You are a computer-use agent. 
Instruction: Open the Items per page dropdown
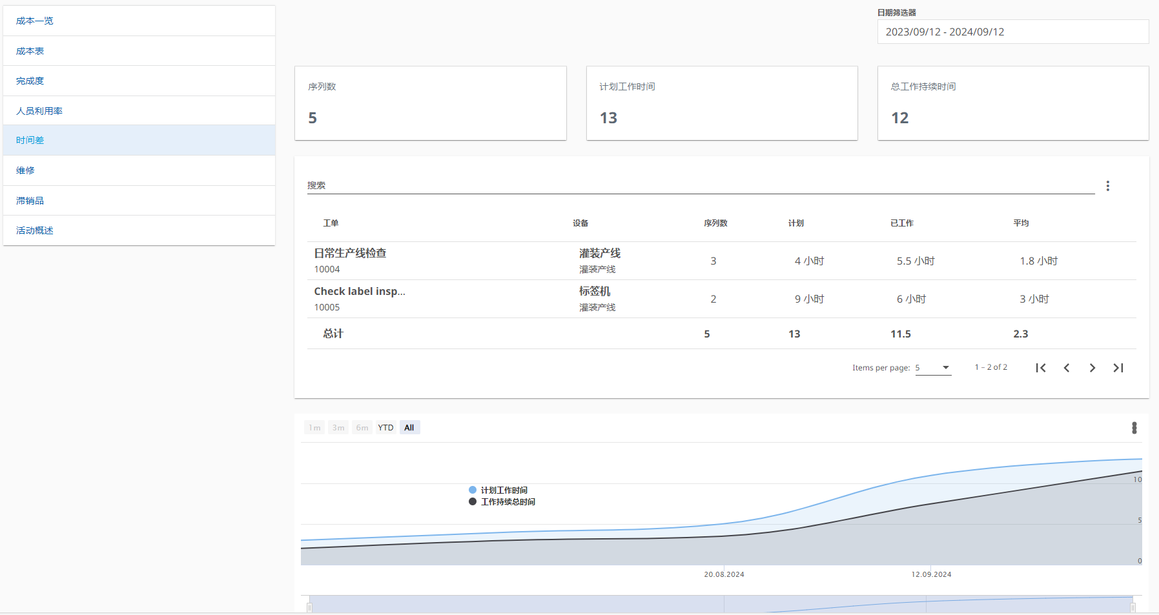[933, 368]
